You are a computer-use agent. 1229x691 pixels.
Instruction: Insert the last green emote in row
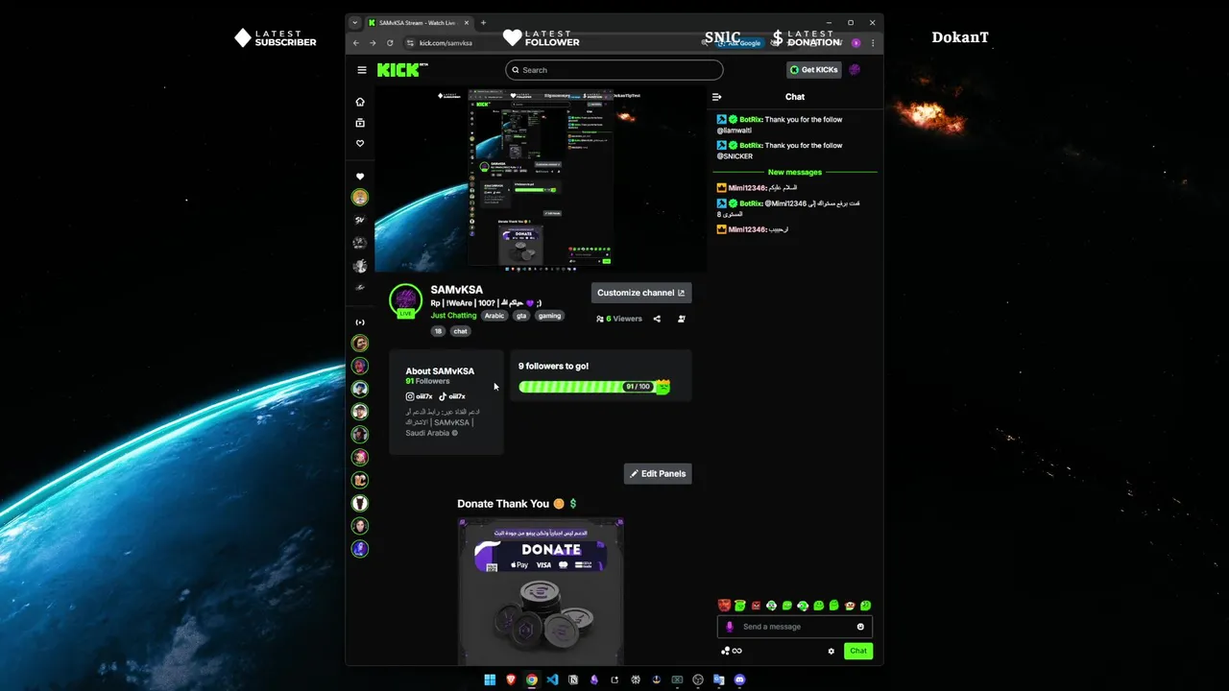tap(865, 606)
